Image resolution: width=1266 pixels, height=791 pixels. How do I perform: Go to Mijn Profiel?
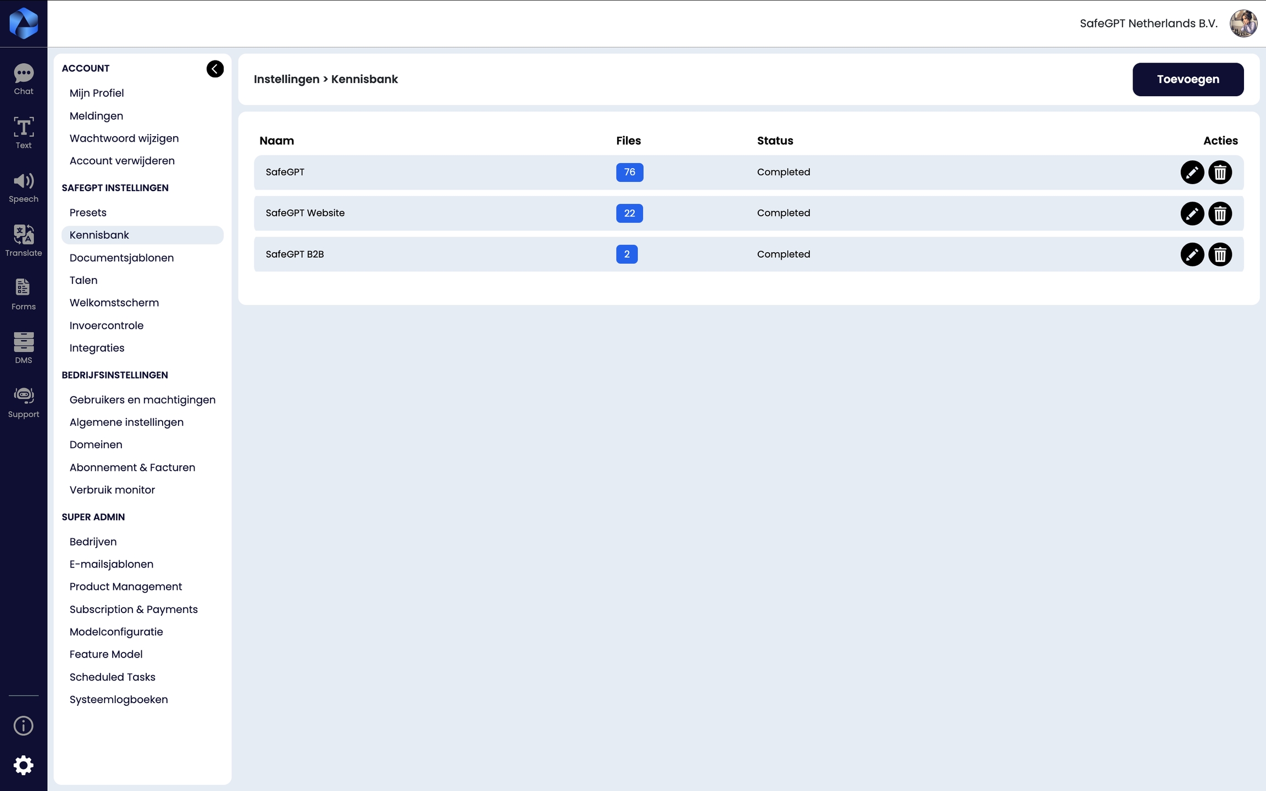97,93
